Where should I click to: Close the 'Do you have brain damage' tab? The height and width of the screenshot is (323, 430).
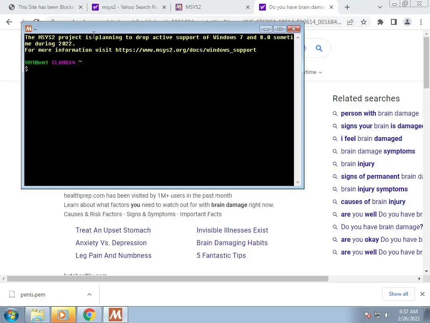tap(331, 8)
